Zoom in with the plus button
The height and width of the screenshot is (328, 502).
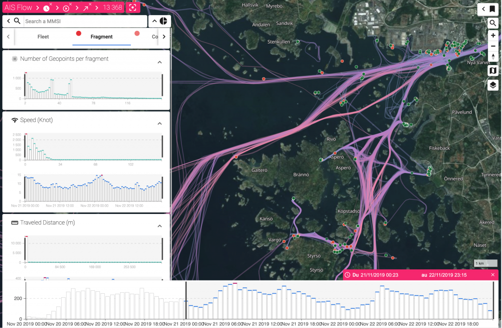pyautogui.click(x=493, y=35)
